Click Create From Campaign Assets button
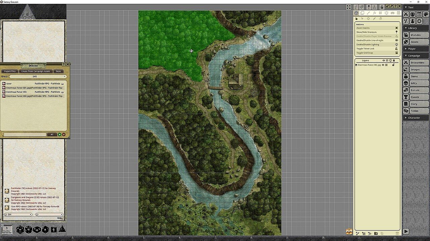Viewport: 430px width, 241px height. 36,71
